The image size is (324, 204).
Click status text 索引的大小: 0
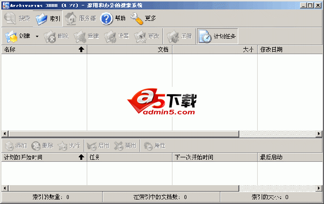tap(270, 197)
